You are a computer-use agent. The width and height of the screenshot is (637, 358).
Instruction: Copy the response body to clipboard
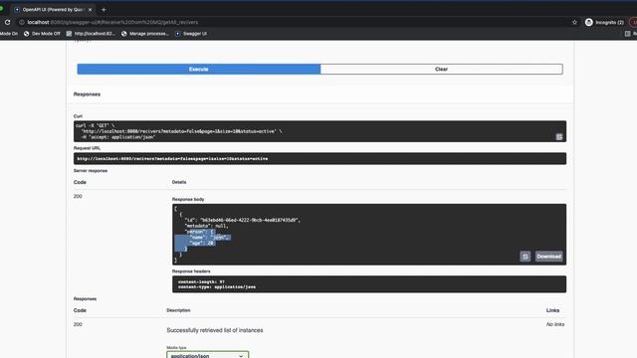pyautogui.click(x=525, y=257)
